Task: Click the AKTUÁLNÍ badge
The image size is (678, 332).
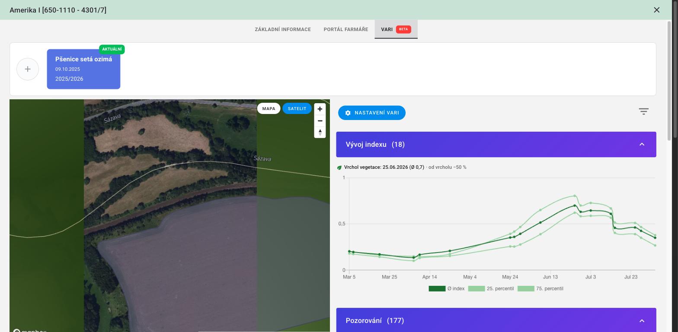Action: coord(112,49)
